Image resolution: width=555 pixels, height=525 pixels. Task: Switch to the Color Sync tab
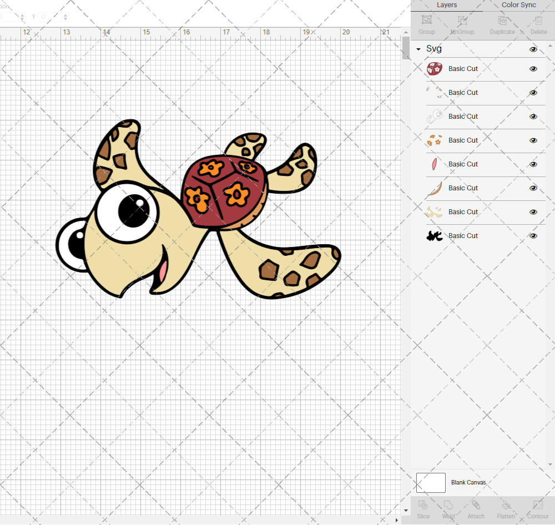[518, 5]
